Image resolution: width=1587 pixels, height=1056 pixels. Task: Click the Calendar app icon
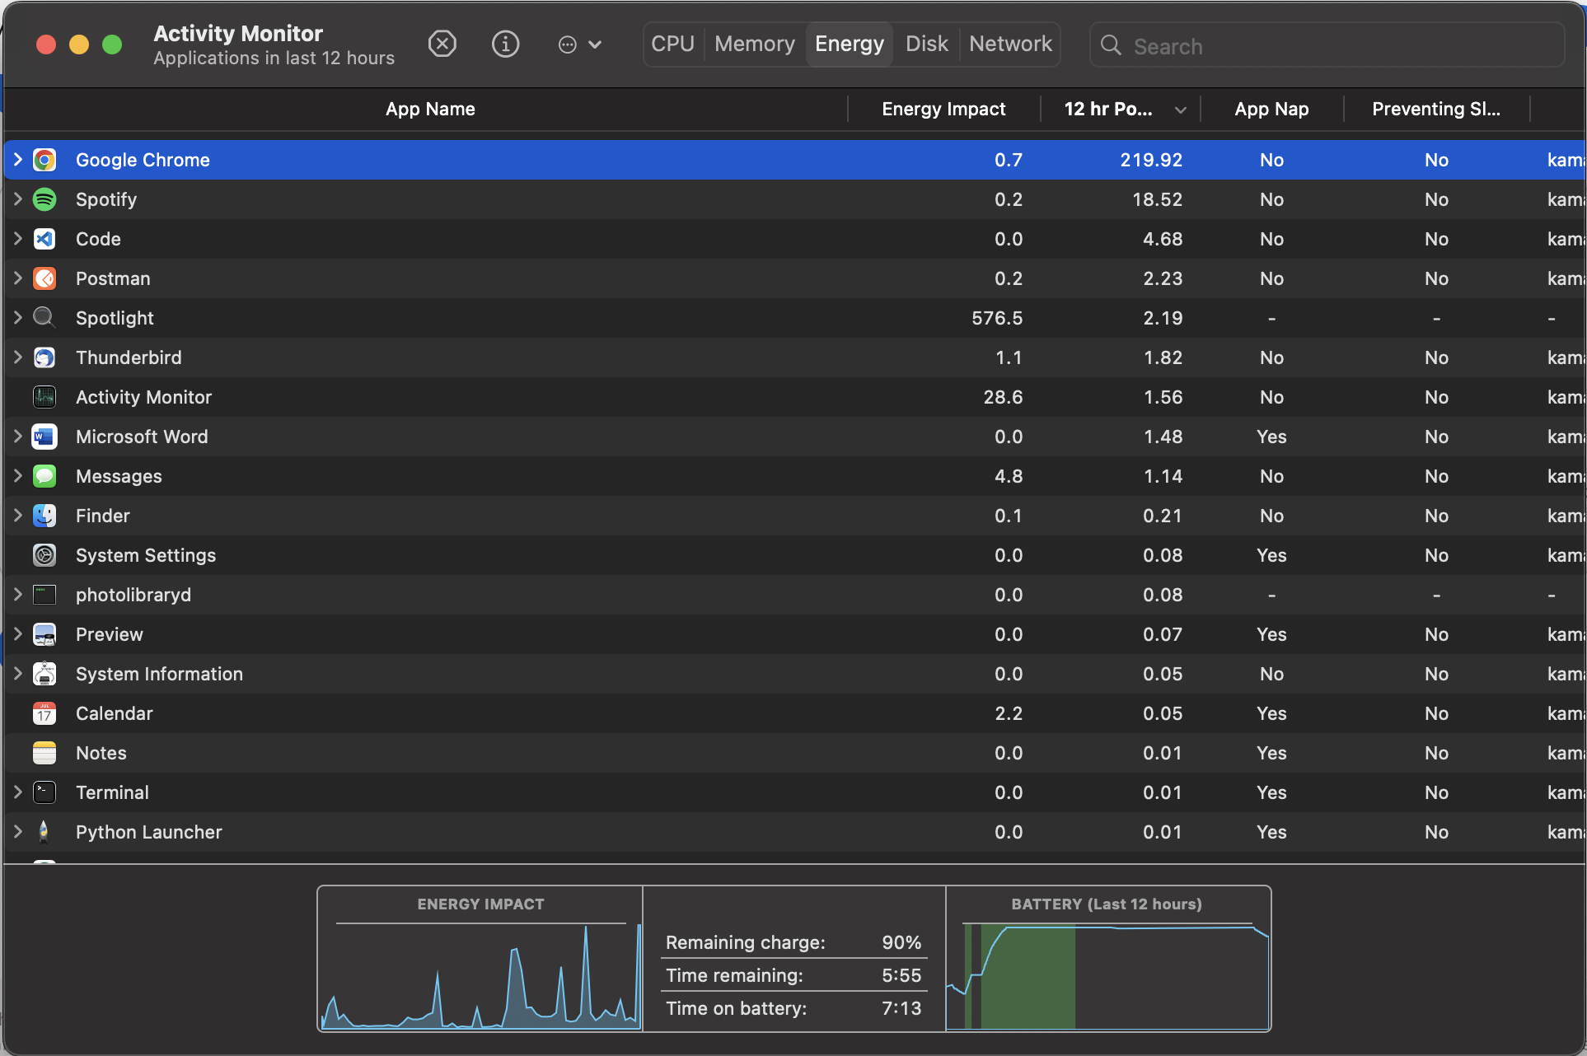(44, 713)
